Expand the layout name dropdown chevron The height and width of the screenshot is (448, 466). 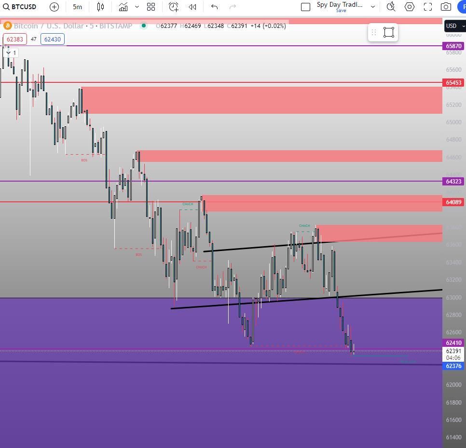pos(373,7)
